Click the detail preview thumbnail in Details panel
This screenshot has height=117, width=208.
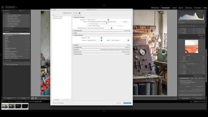point(191,46)
